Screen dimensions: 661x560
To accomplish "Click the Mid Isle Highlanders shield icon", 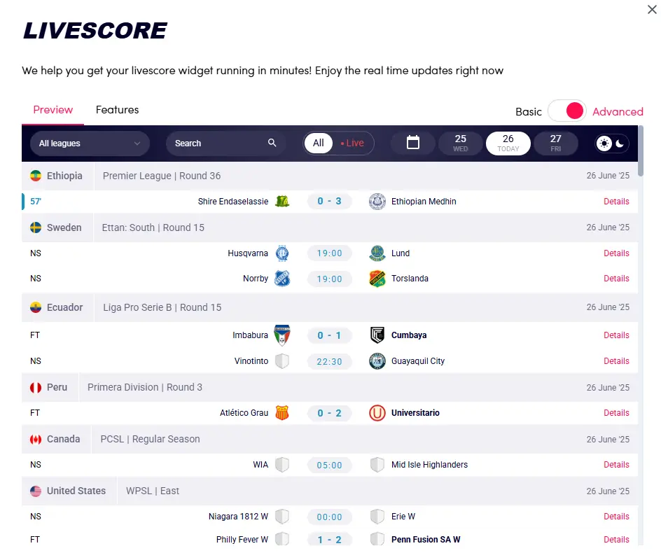I will point(377,465).
